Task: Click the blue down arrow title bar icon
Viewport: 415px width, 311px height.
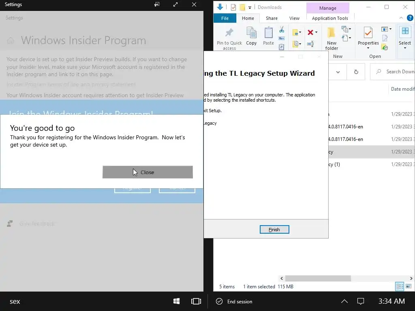Action: tap(220, 7)
